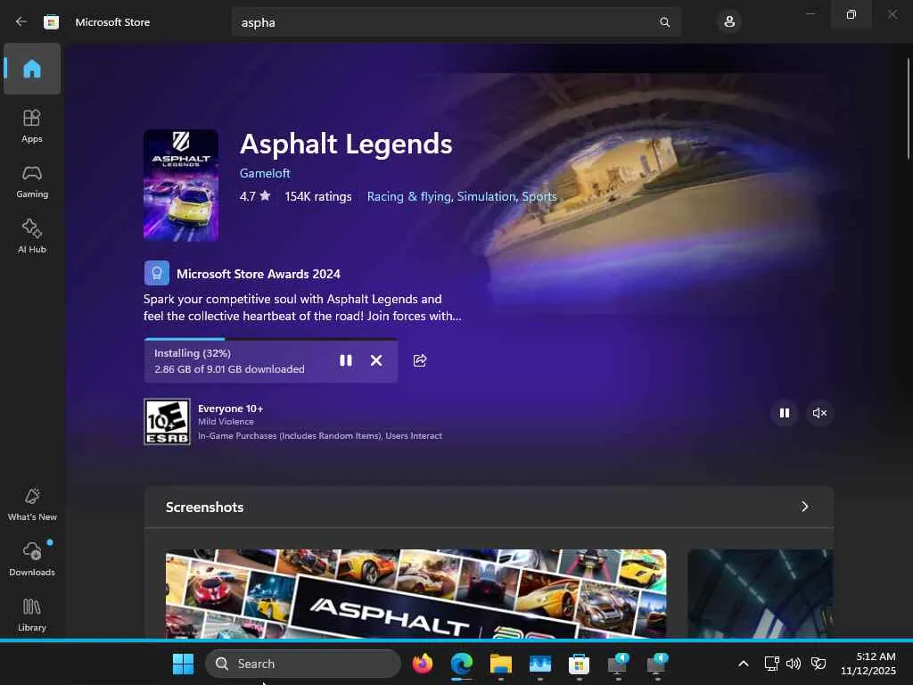The width and height of the screenshot is (913, 685).
Task: Open Library in the sidebar
Action: [x=32, y=615]
